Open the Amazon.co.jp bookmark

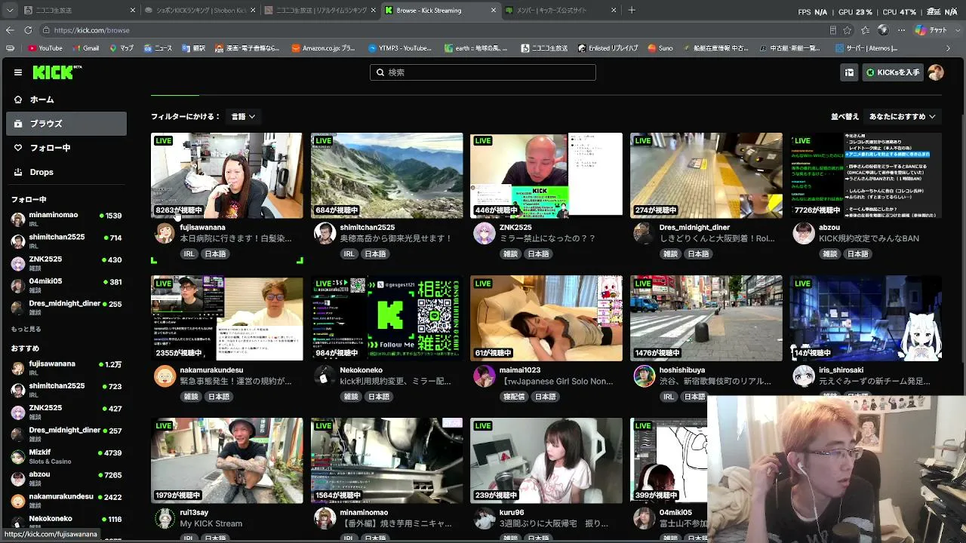click(x=323, y=48)
